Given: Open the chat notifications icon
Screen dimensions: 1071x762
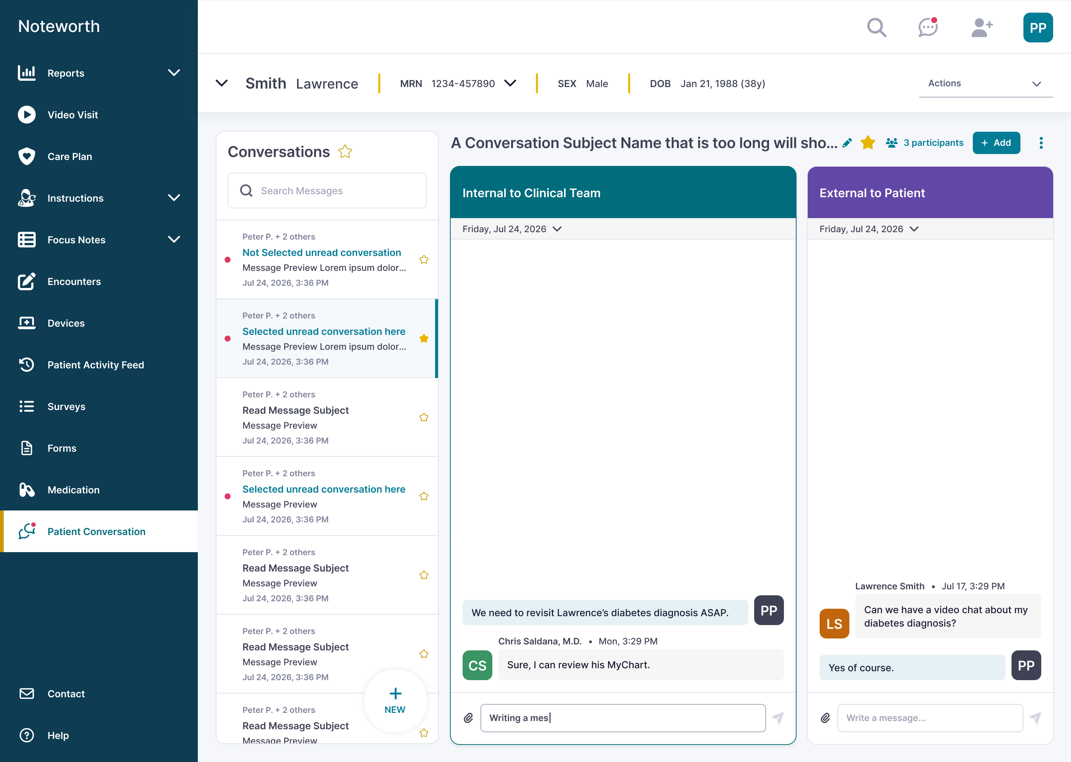Looking at the screenshot, I should coord(928,27).
